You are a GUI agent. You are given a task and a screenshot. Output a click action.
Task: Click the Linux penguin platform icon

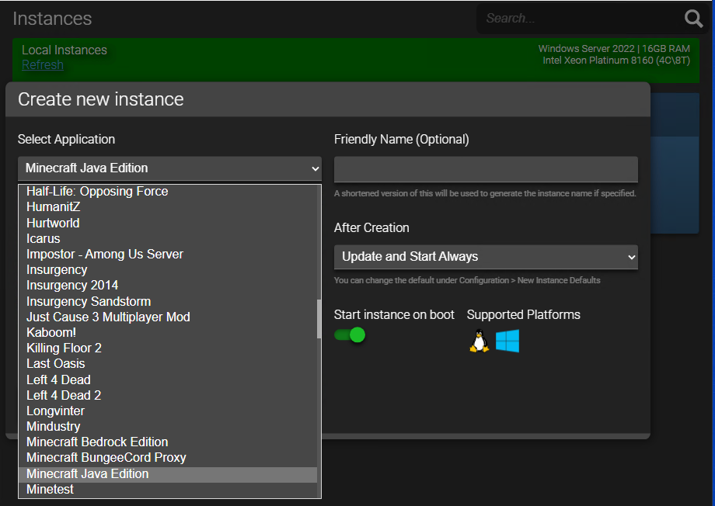tap(479, 341)
